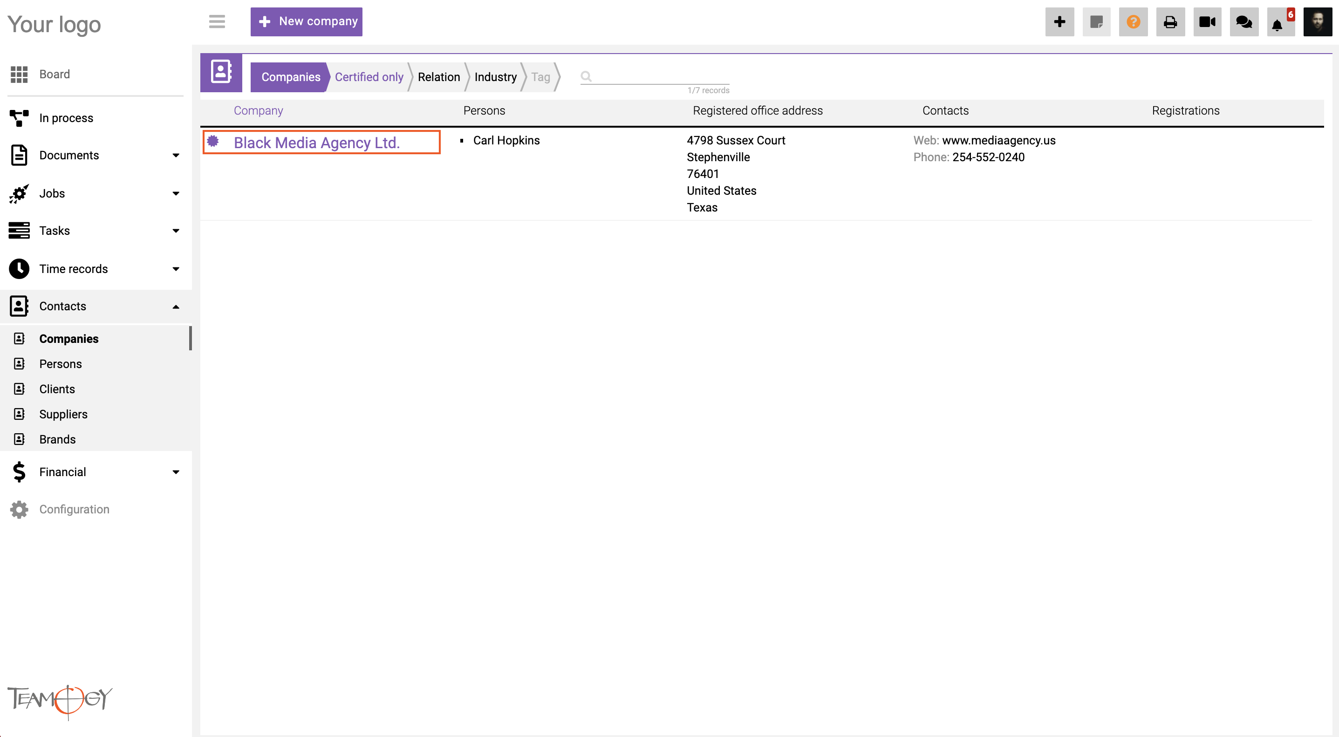Select the Companies filter tab

point(291,77)
